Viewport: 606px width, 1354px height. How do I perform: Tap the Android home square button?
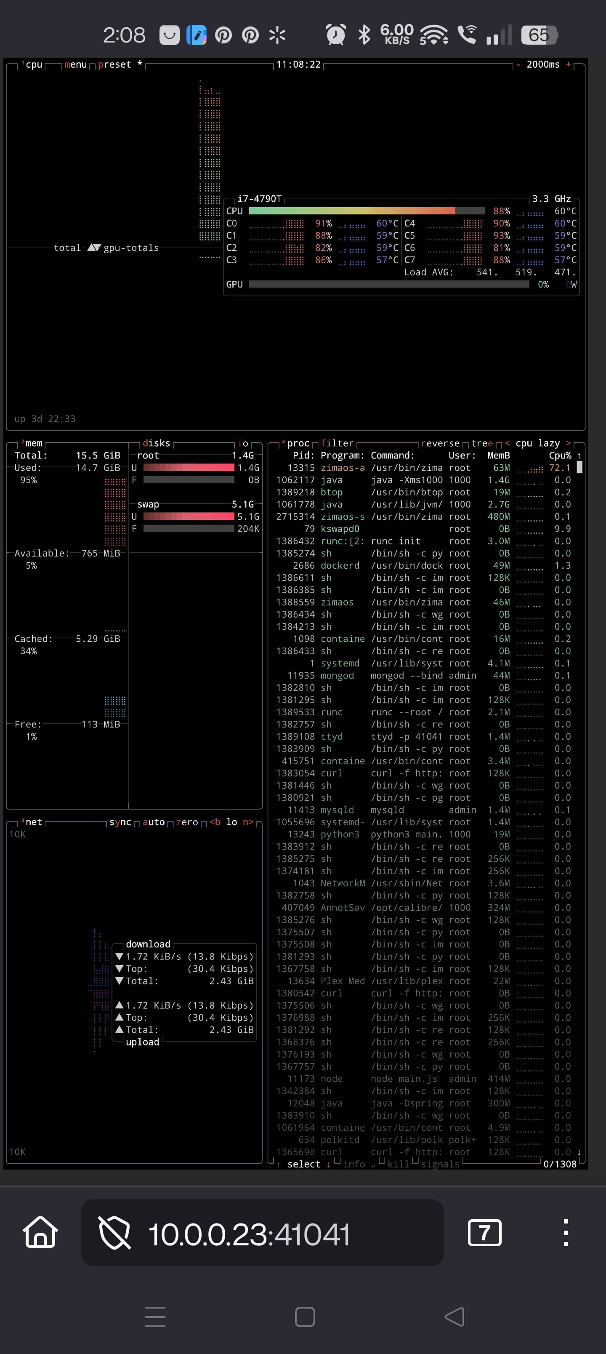tap(305, 1317)
